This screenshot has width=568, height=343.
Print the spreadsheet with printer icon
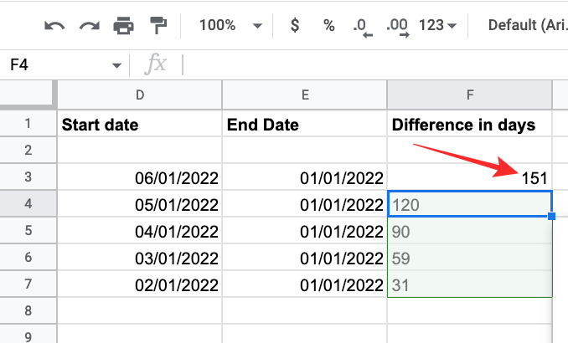(123, 26)
